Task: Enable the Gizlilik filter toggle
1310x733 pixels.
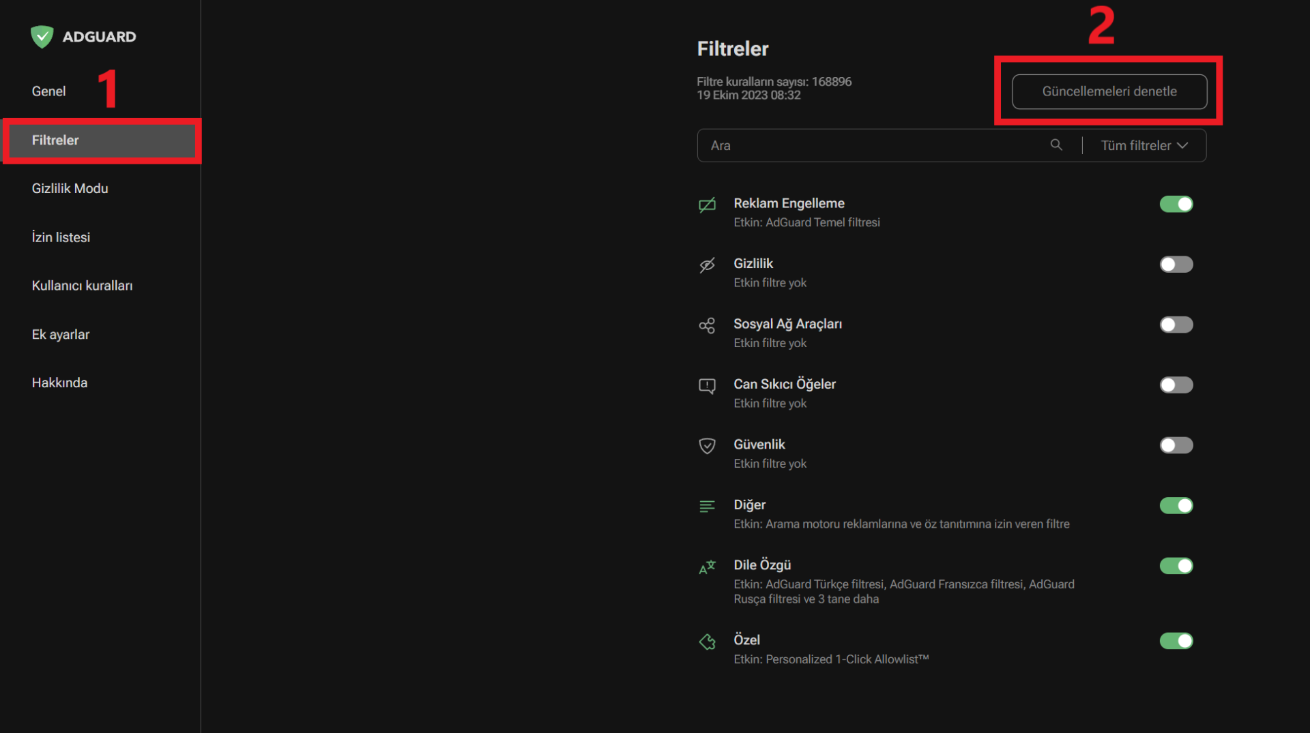Action: [x=1176, y=265]
